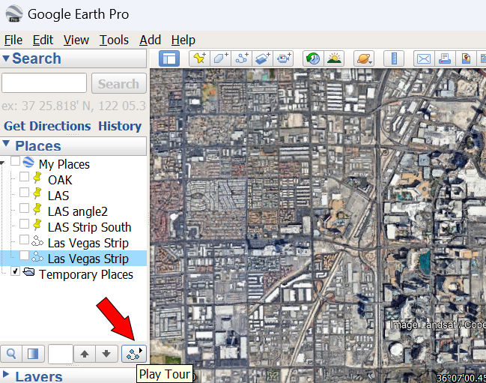This screenshot has height=383, width=486.
Task: Switch planet using Saturn icon
Action: pos(364,58)
